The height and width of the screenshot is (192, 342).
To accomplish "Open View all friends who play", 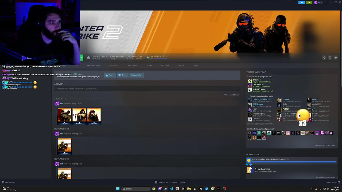I will click(x=325, y=145).
